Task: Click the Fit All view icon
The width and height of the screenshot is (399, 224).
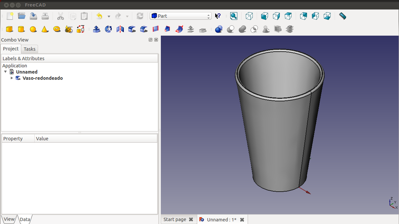Action: [234, 16]
